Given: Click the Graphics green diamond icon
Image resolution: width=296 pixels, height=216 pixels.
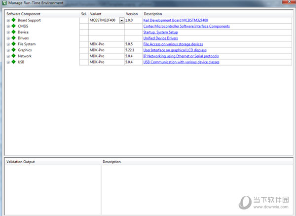Looking at the screenshot, I should click(14, 50).
